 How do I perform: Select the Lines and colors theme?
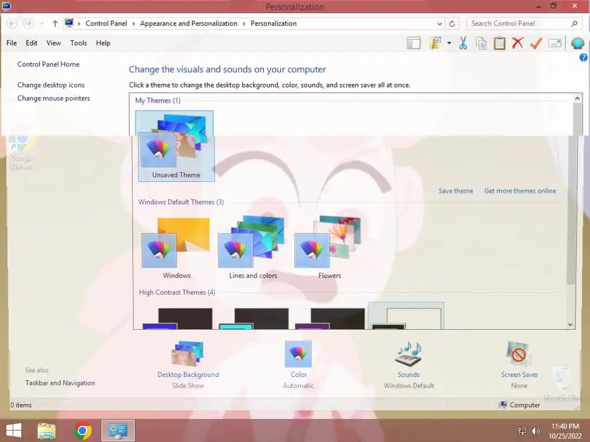click(x=253, y=247)
